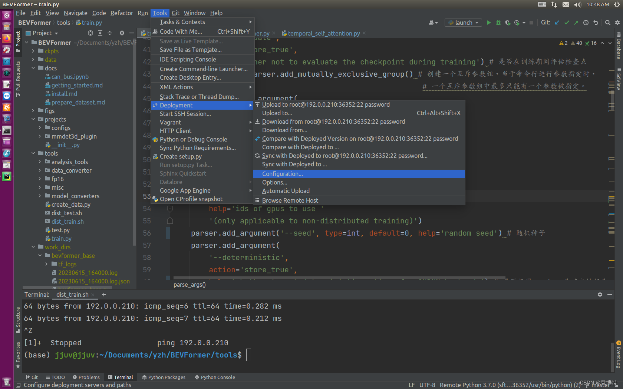Open system volume indicator in top bar
Screen dimensions: 623x389
coord(577,4)
